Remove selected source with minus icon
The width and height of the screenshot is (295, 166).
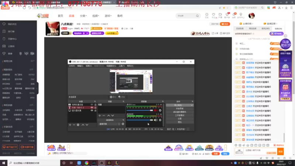[x=74, y=125]
